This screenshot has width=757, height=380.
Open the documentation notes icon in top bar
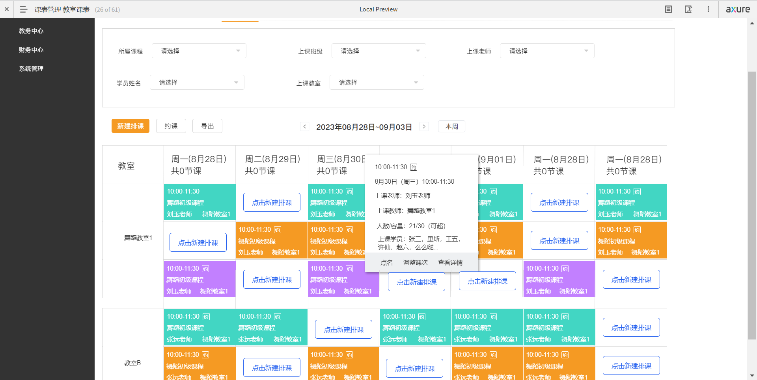tap(668, 9)
